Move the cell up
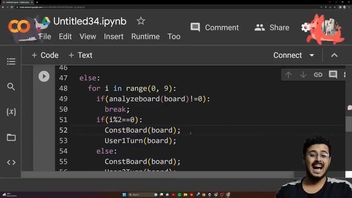 [x=288, y=75]
